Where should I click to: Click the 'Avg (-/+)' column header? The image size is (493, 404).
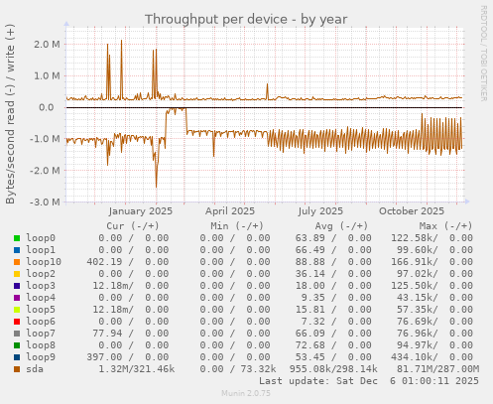tap(341, 226)
